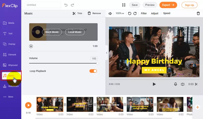203x119 pixels.
Task: Save the project
Action: (x=135, y=5)
